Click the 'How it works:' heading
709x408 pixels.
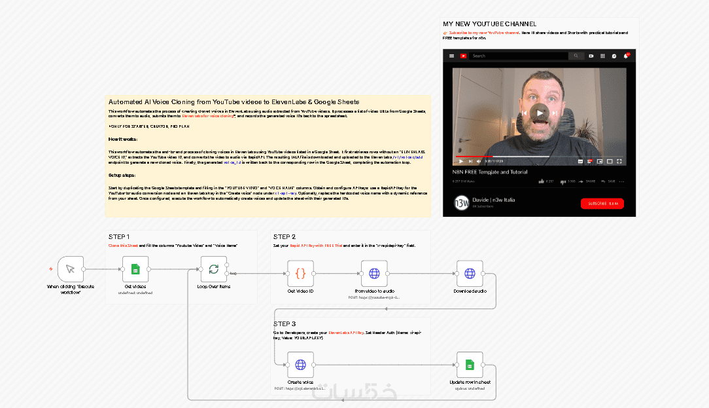123,139
